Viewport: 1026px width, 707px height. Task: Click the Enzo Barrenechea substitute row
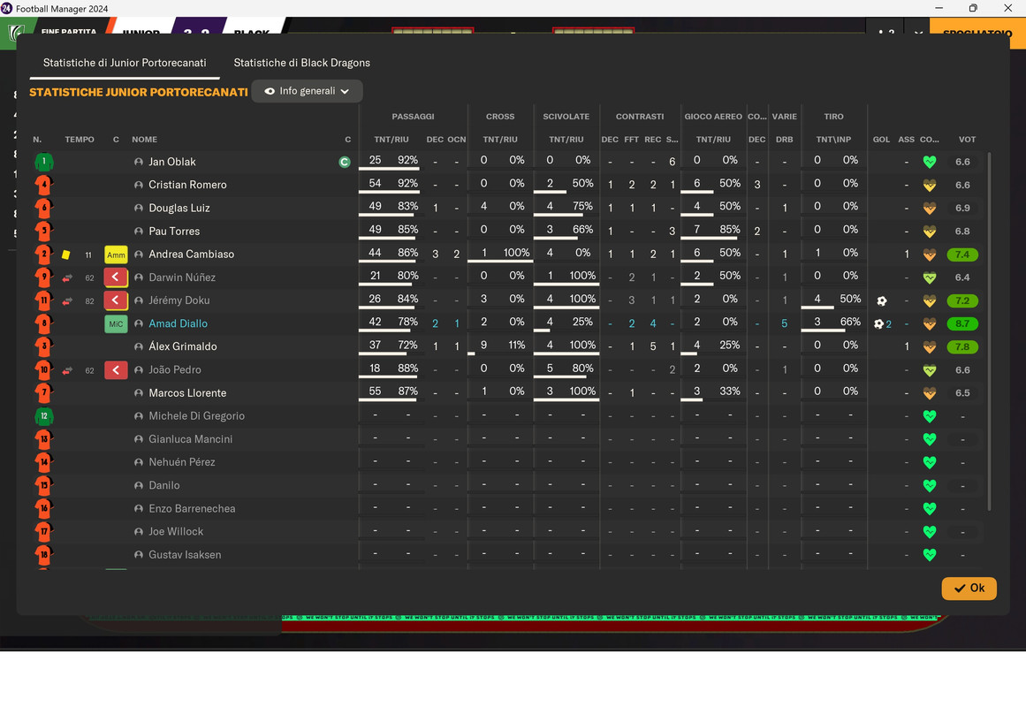point(508,509)
